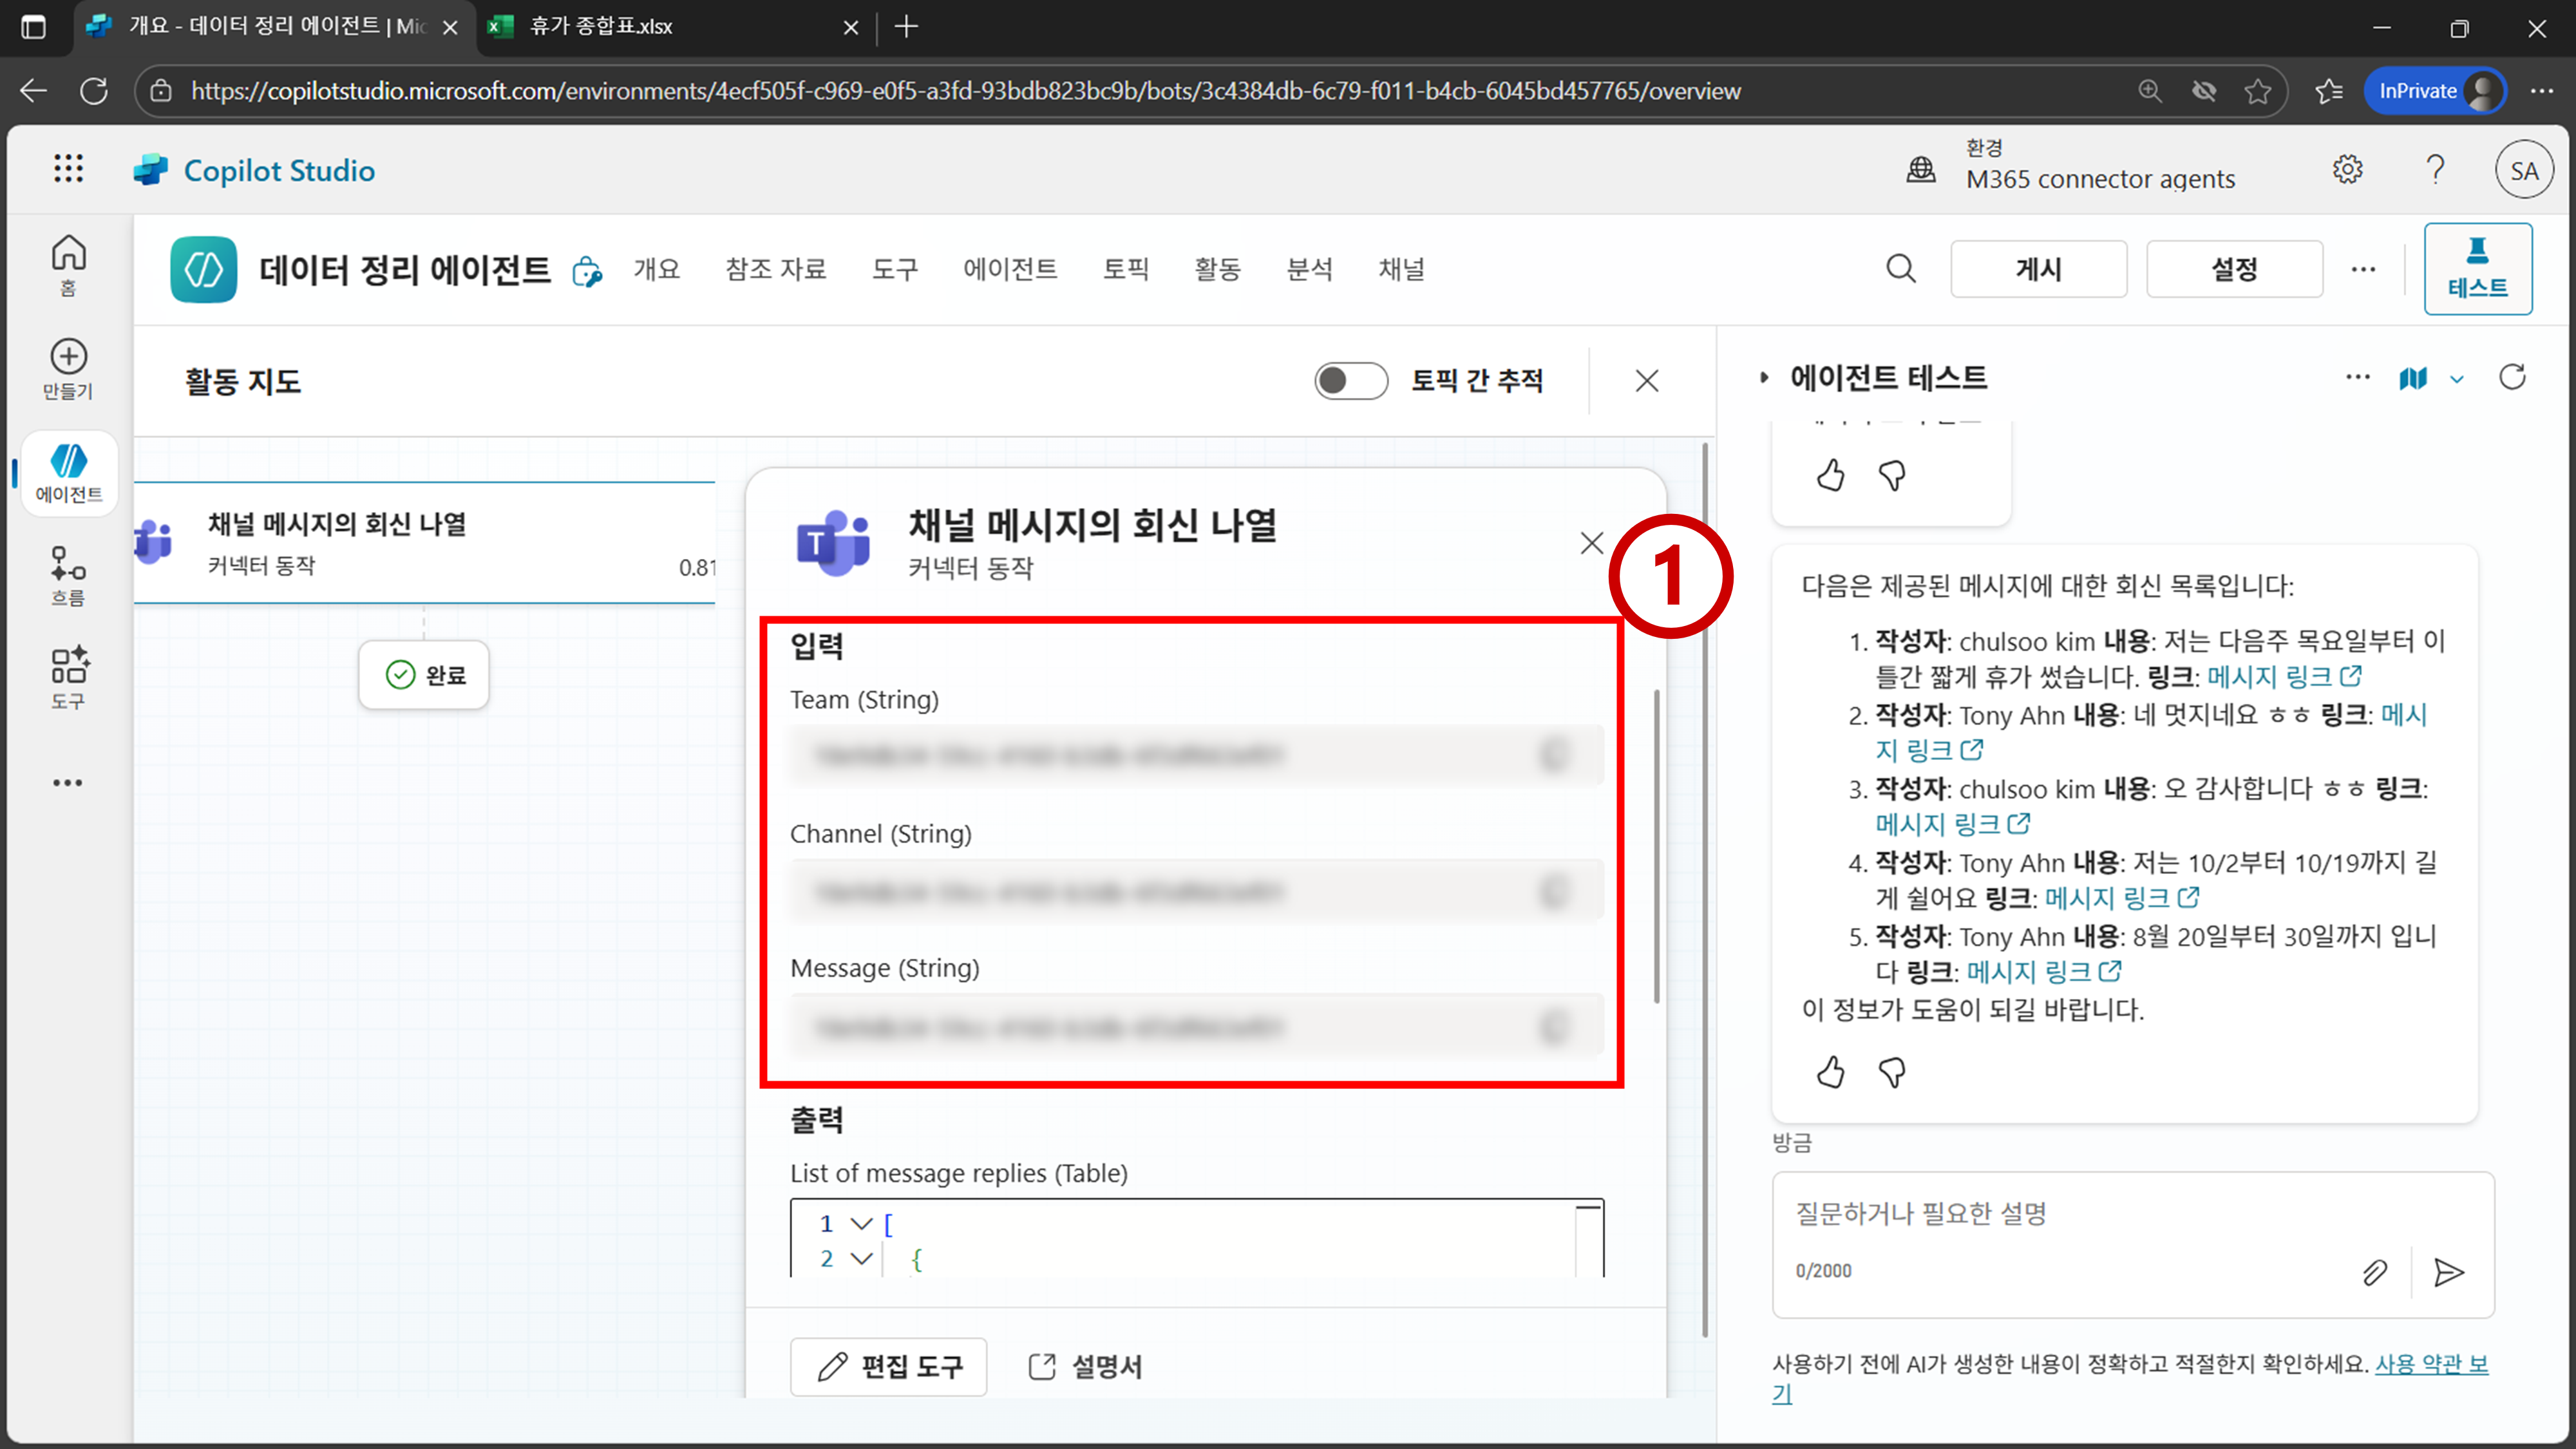
Task: Toggle 토픽 간 추적 switch
Action: [1350, 381]
